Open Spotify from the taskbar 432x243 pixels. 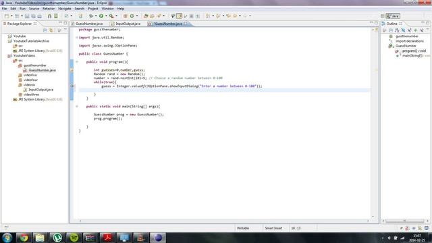click(x=74, y=238)
